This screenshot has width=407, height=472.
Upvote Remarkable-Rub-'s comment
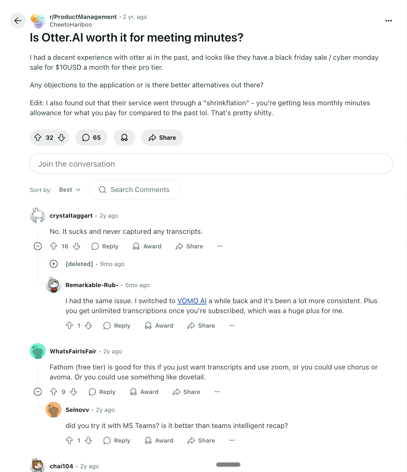tap(70, 326)
